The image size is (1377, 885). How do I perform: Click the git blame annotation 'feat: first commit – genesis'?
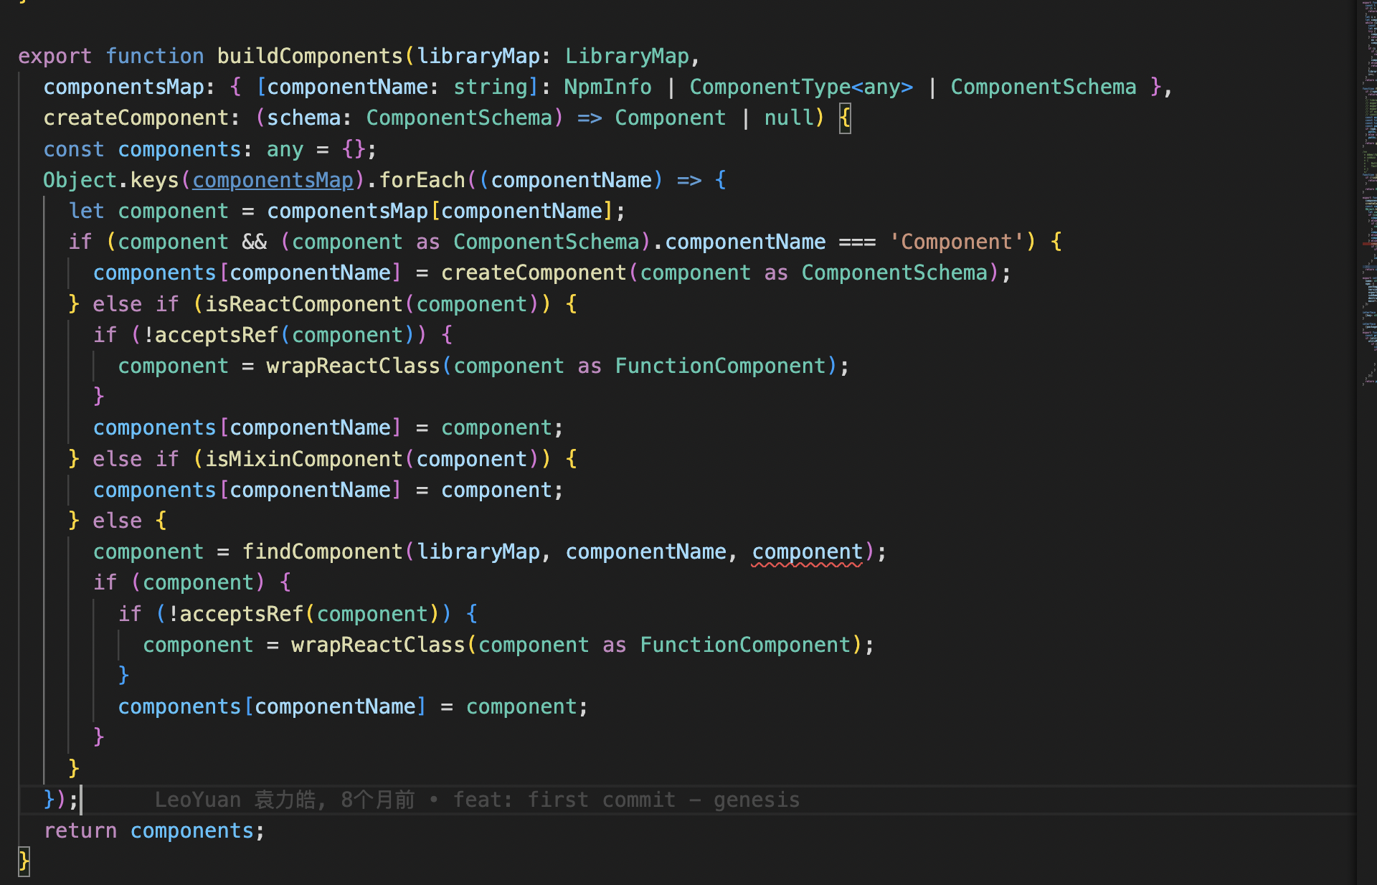[x=626, y=800]
